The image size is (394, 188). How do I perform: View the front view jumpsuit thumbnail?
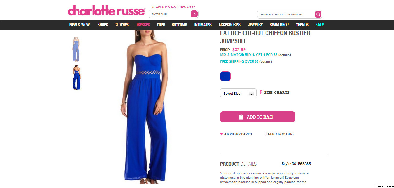[x=76, y=49]
